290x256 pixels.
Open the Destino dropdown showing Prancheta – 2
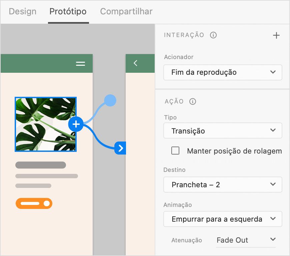(x=223, y=185)
